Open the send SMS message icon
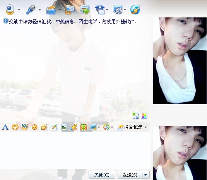The height and width of the screenshot is (180, 207). [70, 10]
